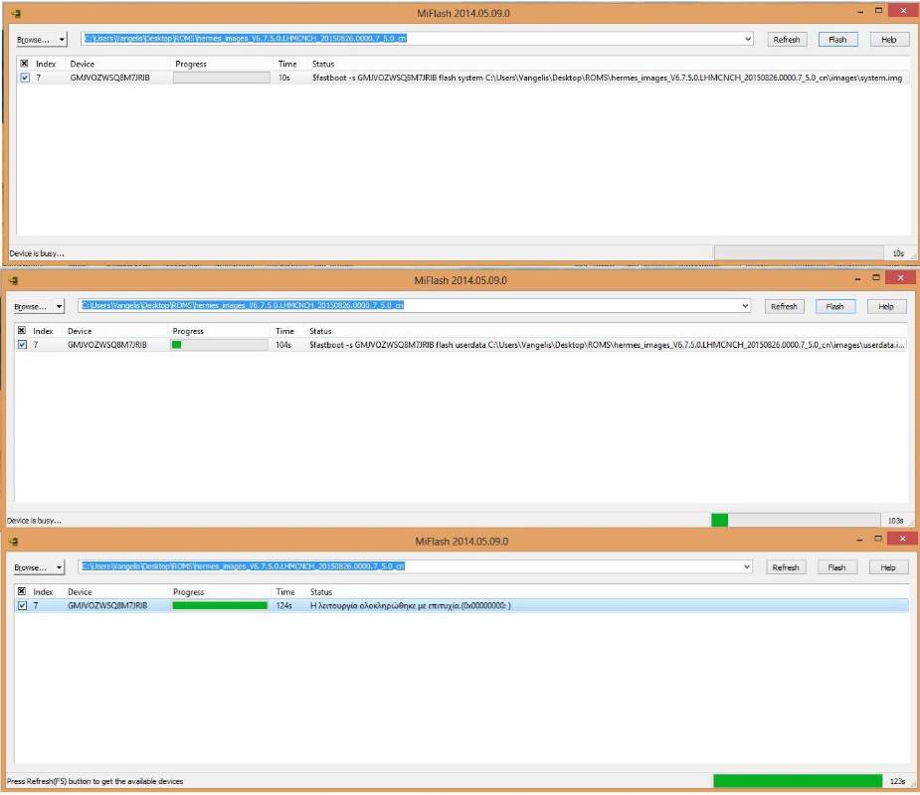Uncheck device 7 row showing 124s time
The height and width of the screenshot is (795, 920).
[x=22, y=605]
